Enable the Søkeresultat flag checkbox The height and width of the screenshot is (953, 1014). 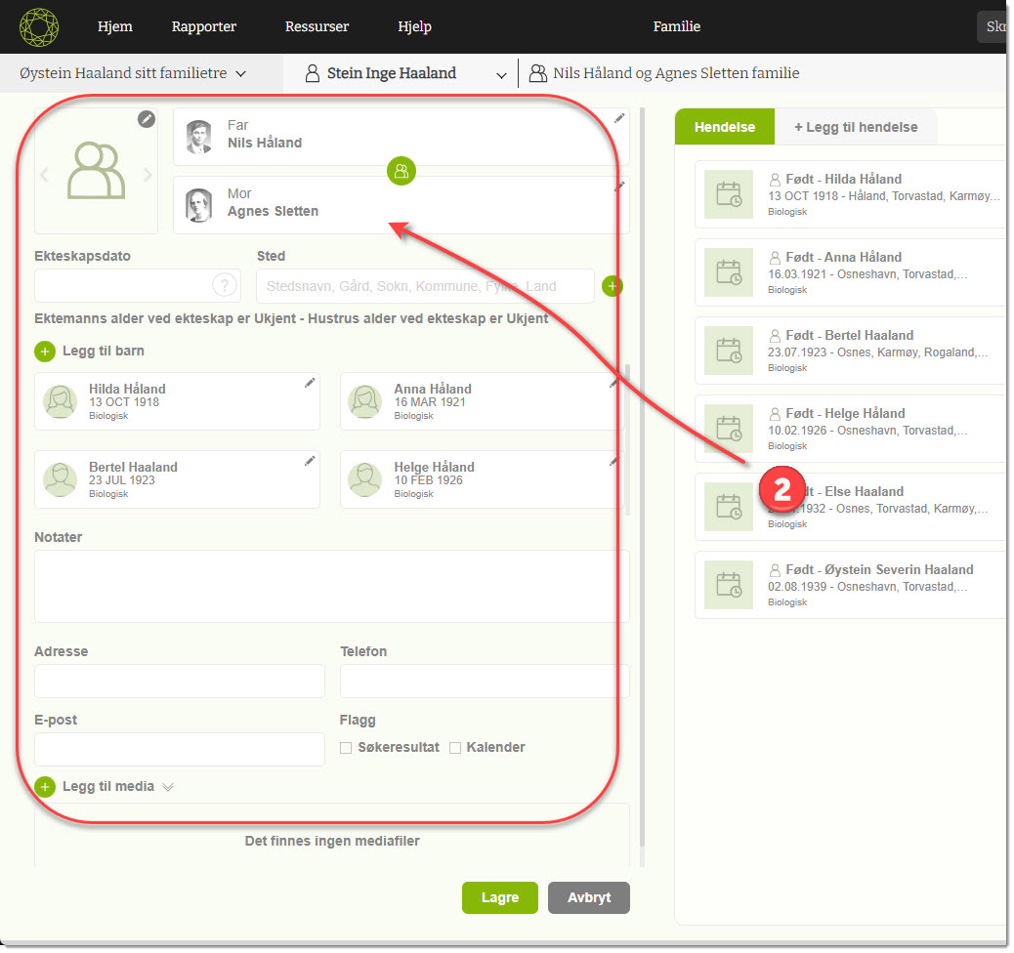point(346,748)
